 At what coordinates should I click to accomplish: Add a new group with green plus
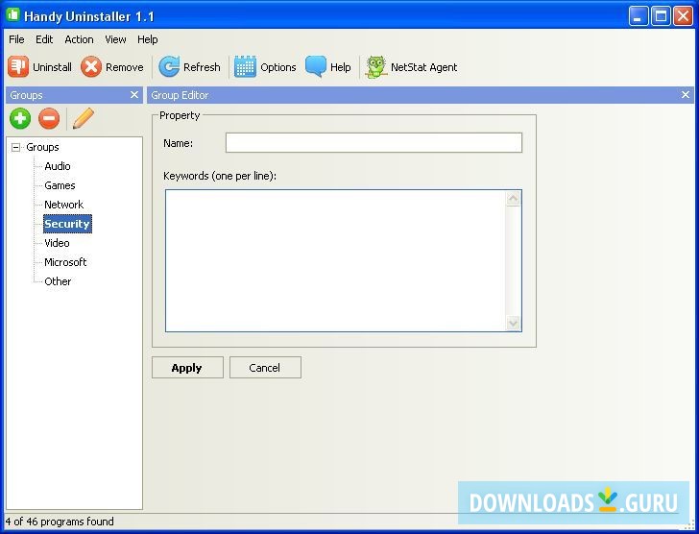[x=20, y=118]
